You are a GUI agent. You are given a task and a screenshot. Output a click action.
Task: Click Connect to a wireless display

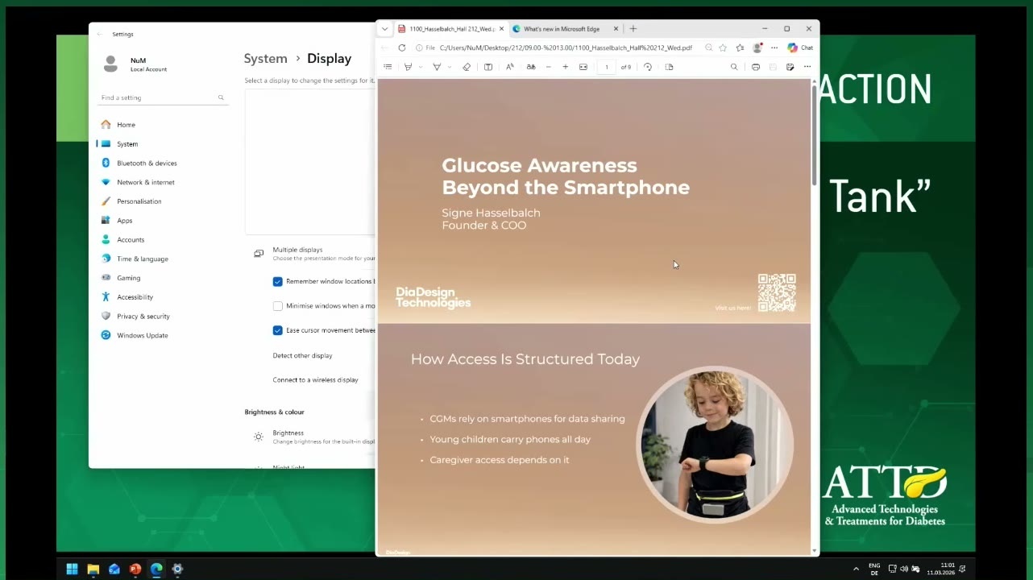(x=315, y=379)
